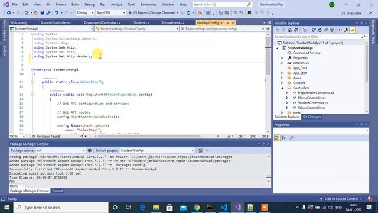Select HomeController.cs in Solution Explorer
The width and height of the screenshot is (378, 213).
click(311, 98)
